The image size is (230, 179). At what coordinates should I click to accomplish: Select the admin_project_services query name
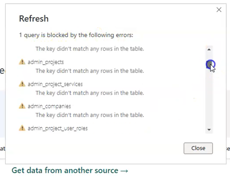pyautogui.click(x=55, y=84)
